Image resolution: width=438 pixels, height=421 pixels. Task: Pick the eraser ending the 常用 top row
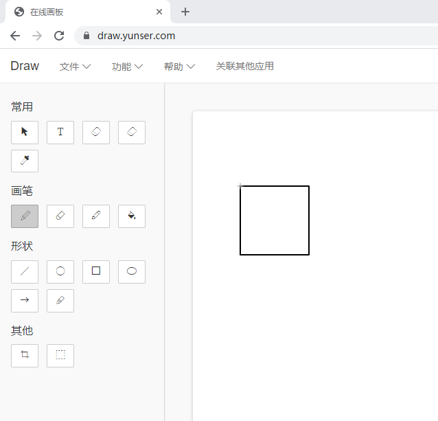tap(132, 133)
